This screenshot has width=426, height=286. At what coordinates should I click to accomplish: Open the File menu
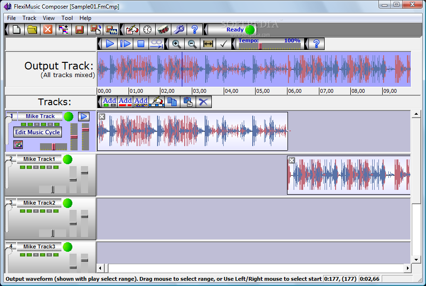tap(11, 18)
